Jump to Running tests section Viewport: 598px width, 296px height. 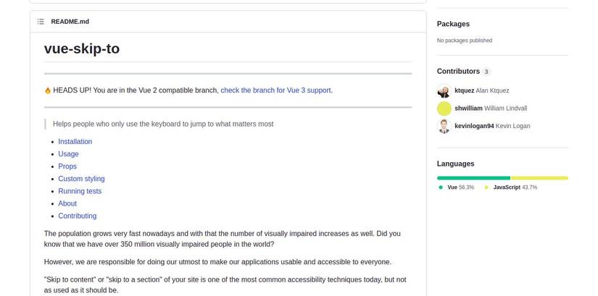click(x=80, y=191)
